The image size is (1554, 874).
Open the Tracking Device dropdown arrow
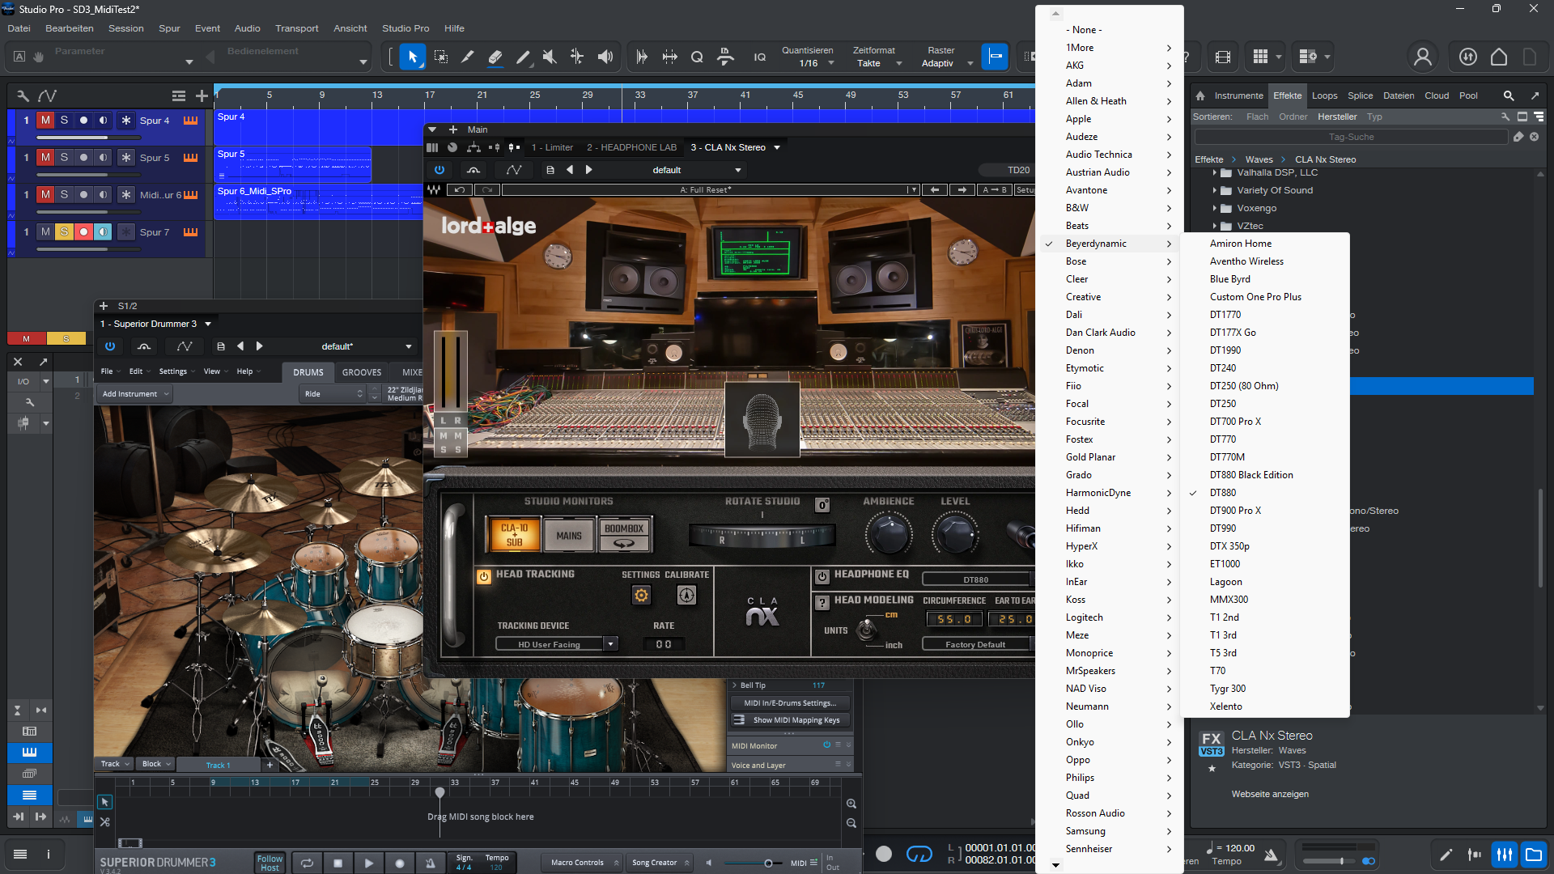611,644
